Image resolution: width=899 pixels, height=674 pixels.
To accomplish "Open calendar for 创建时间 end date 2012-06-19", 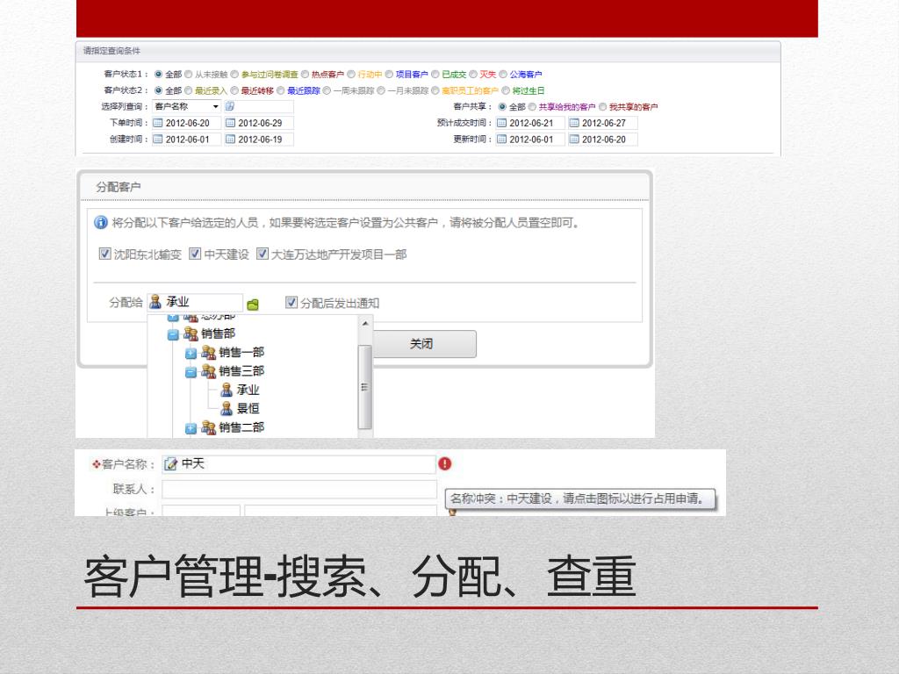I will 231,140.
